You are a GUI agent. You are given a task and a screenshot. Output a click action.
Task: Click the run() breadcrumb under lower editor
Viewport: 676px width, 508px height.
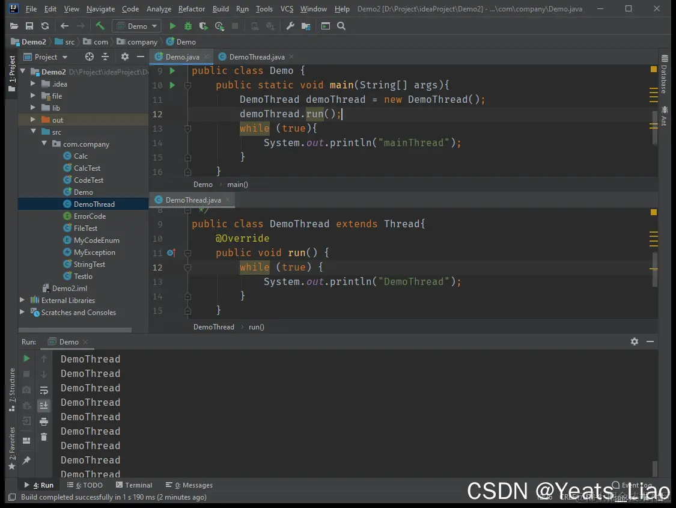[x=256, y=327]
